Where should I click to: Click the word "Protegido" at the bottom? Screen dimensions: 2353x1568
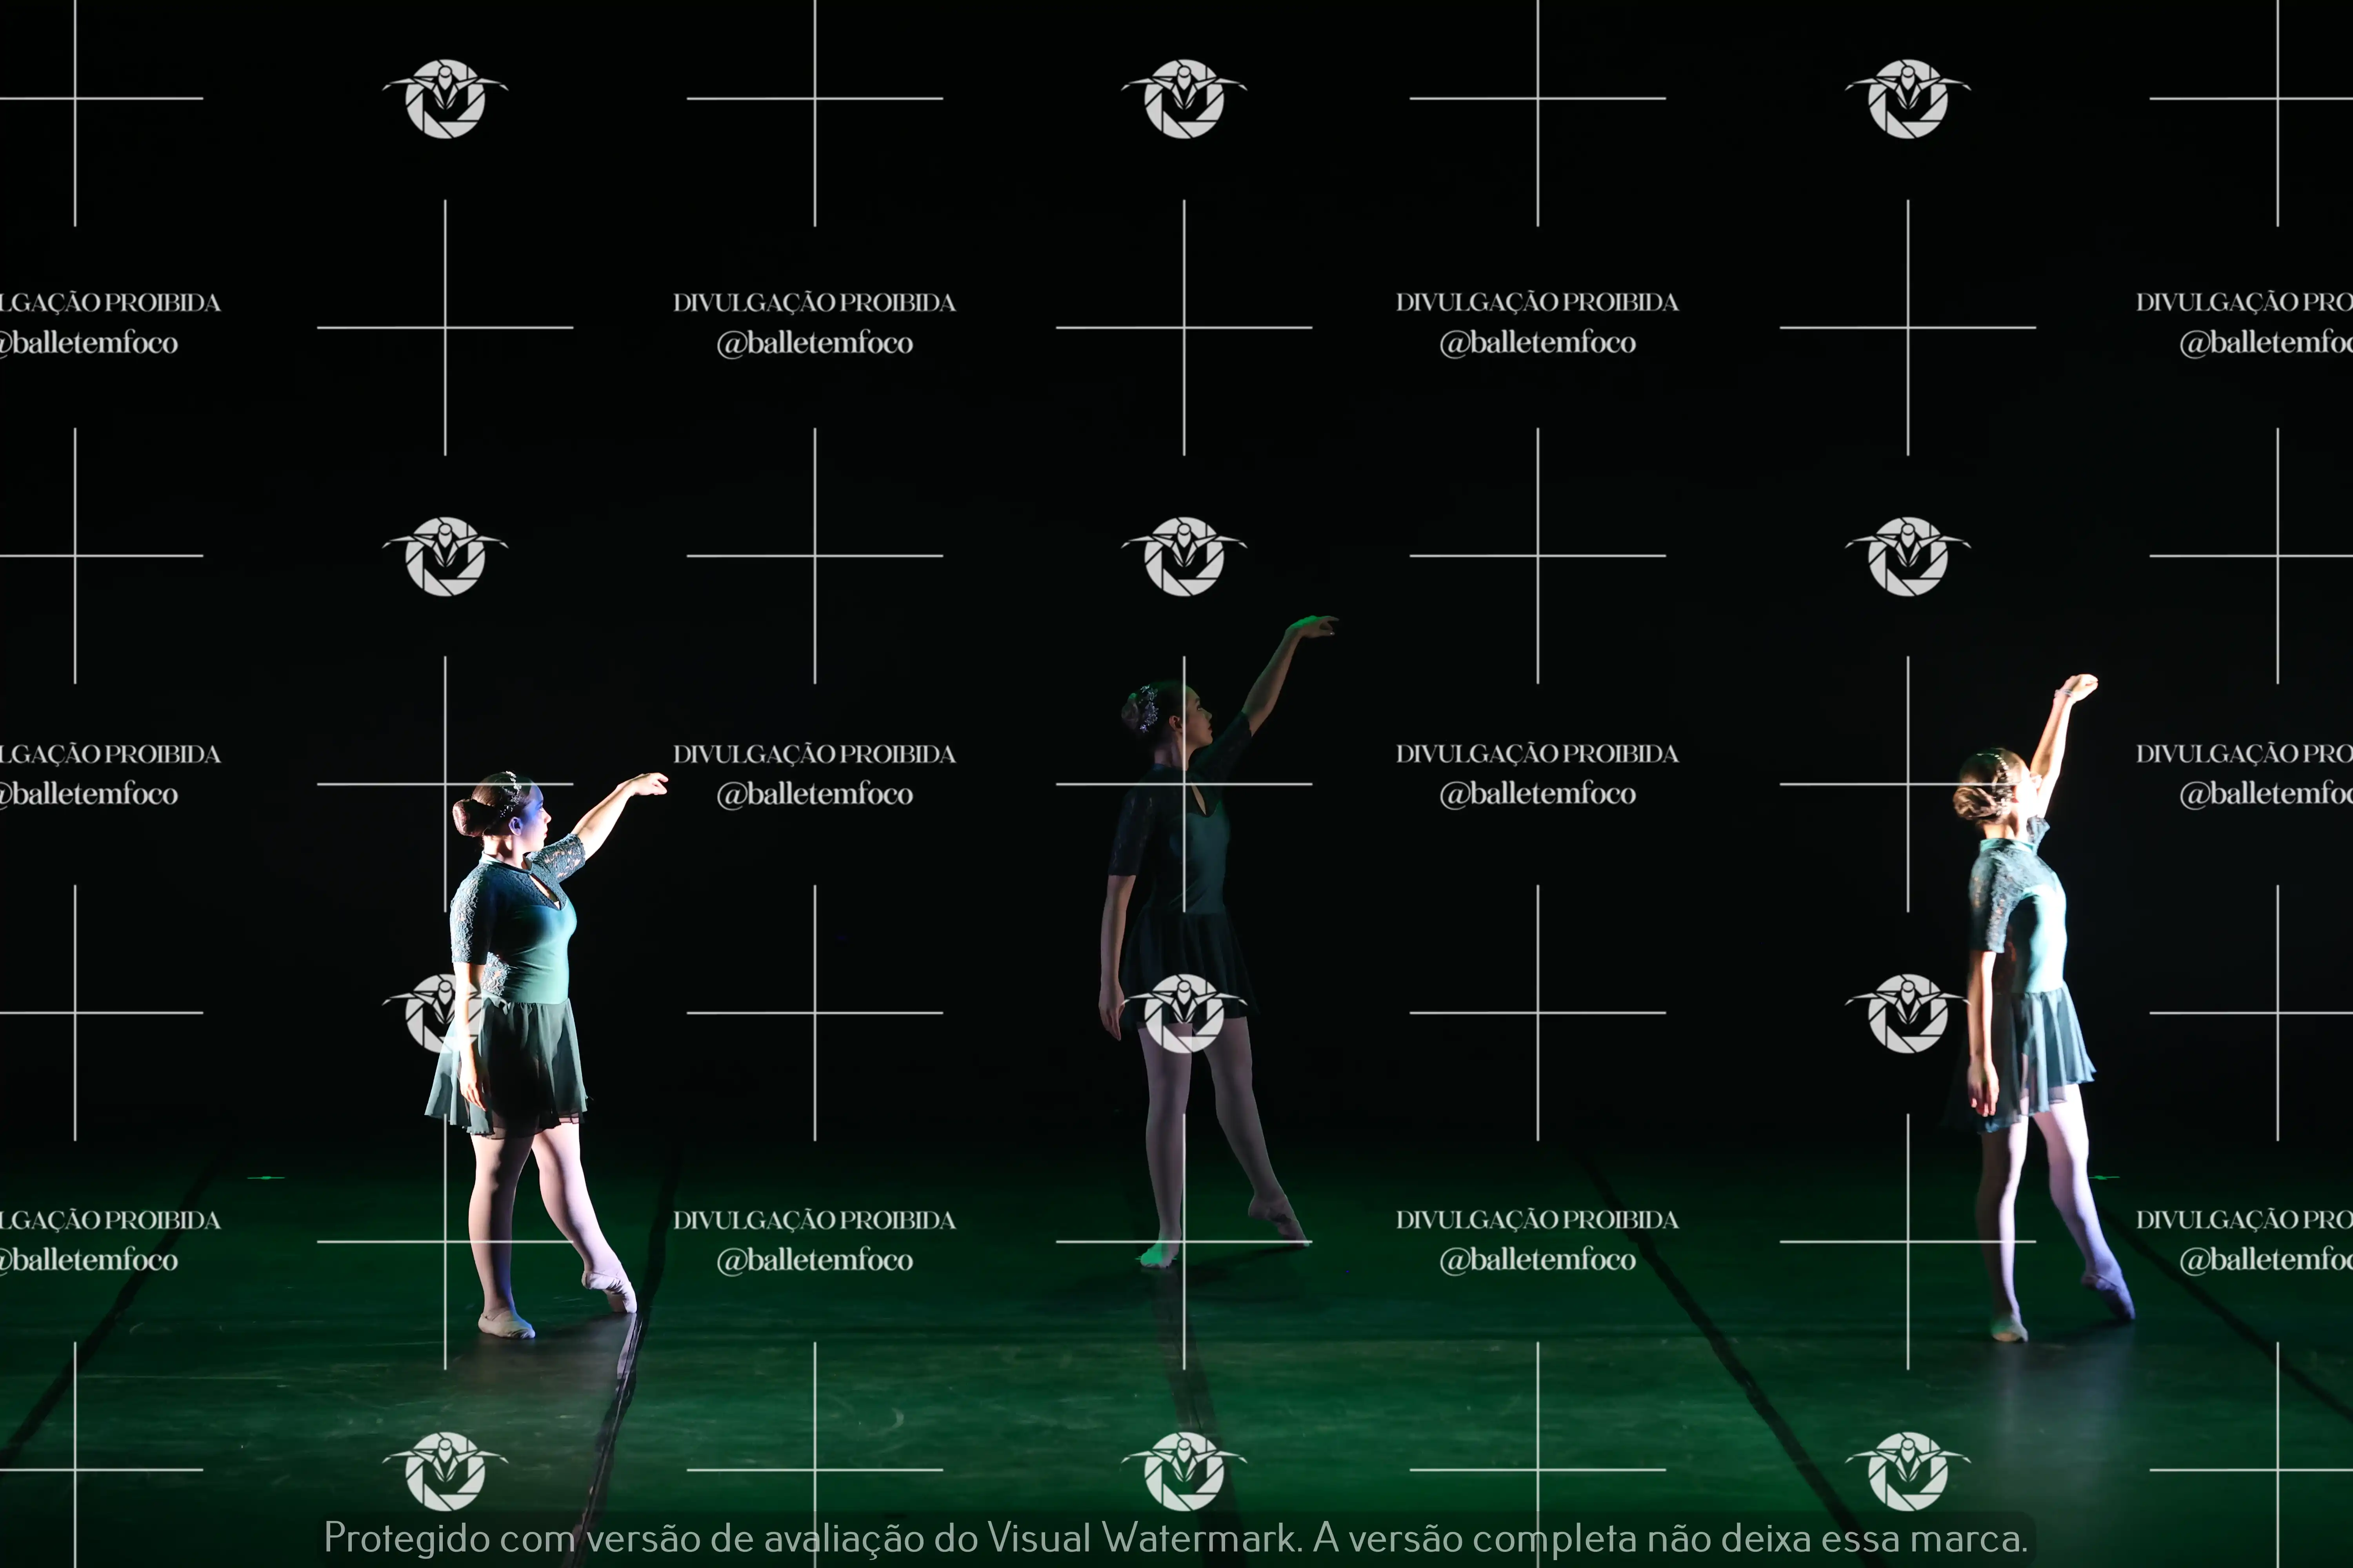406,1538
